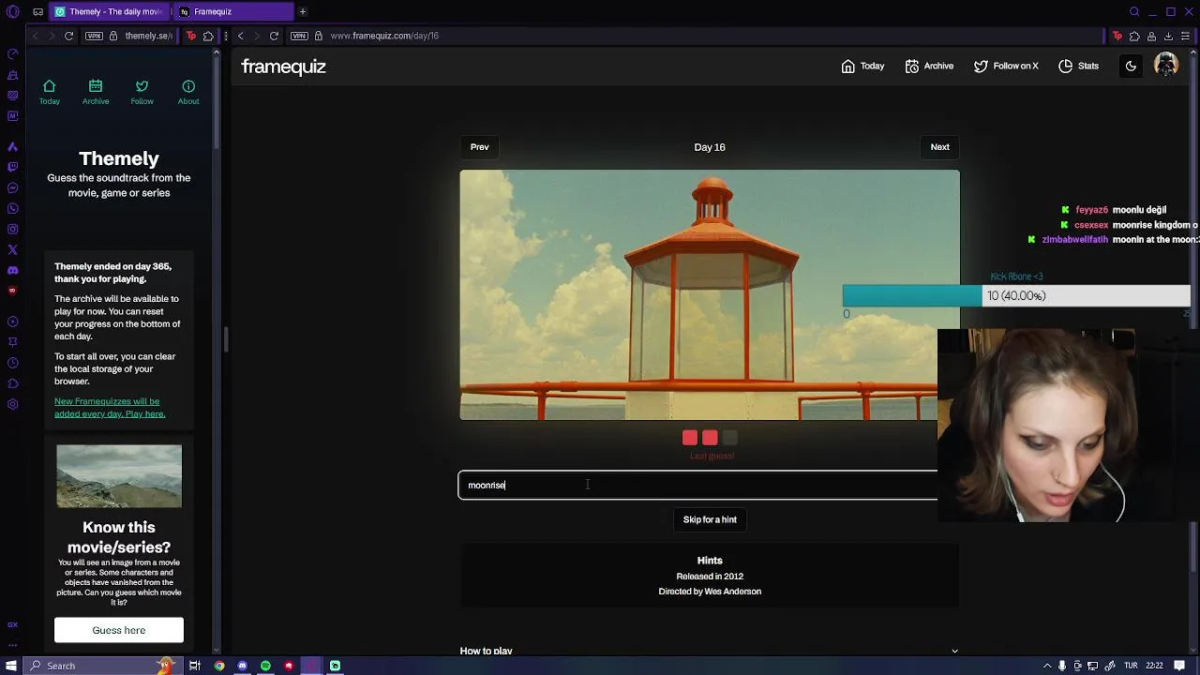Image resolution: width=1200 pixels, height=675 pixels.
Task: Switch to Themely browser tab
Action: 109,11
